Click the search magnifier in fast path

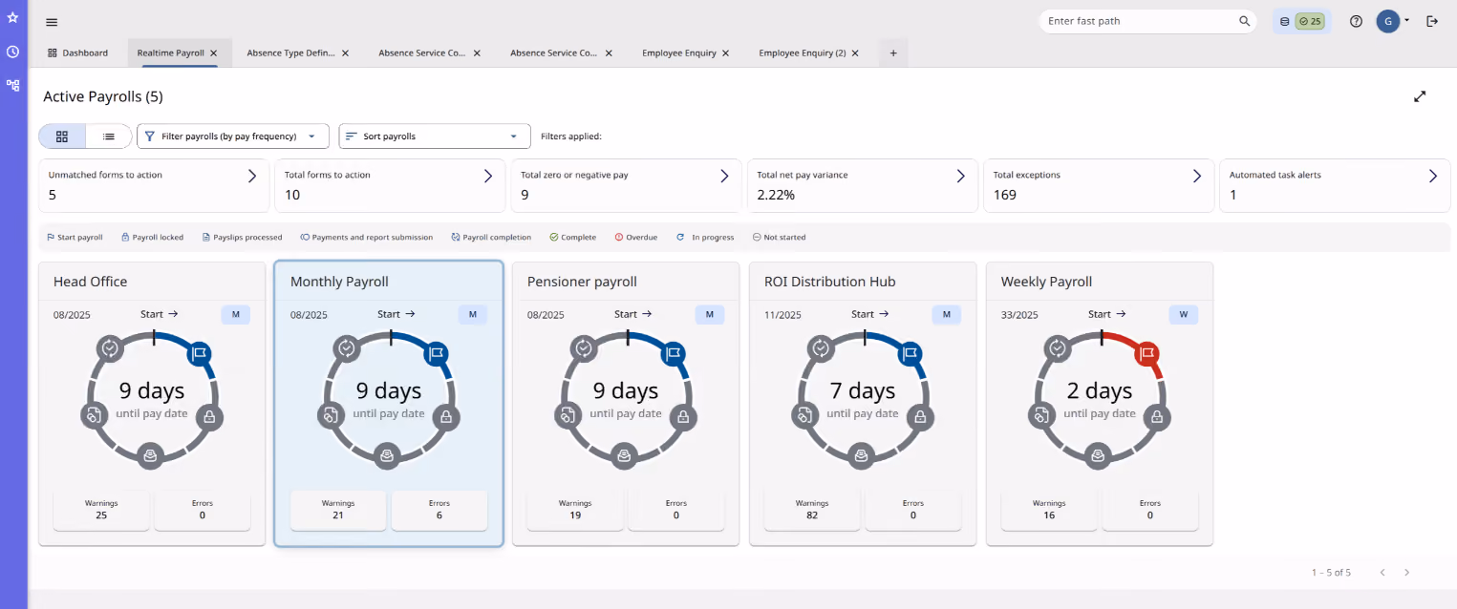(x=1244, y=21)
